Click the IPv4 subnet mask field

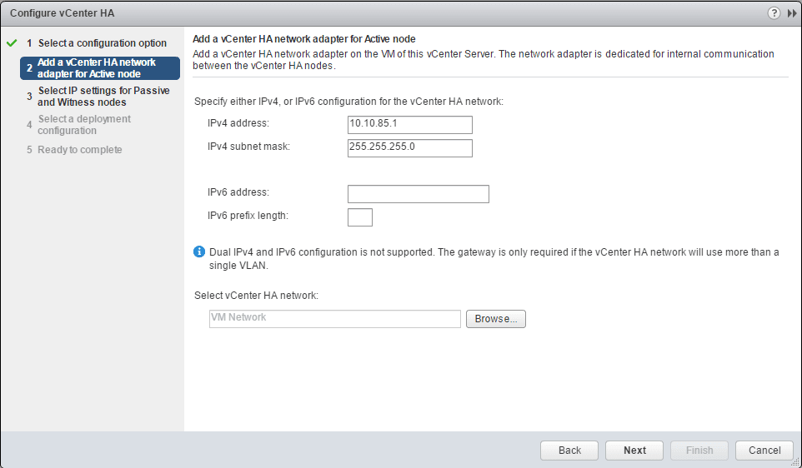click(x=409, y=147)
